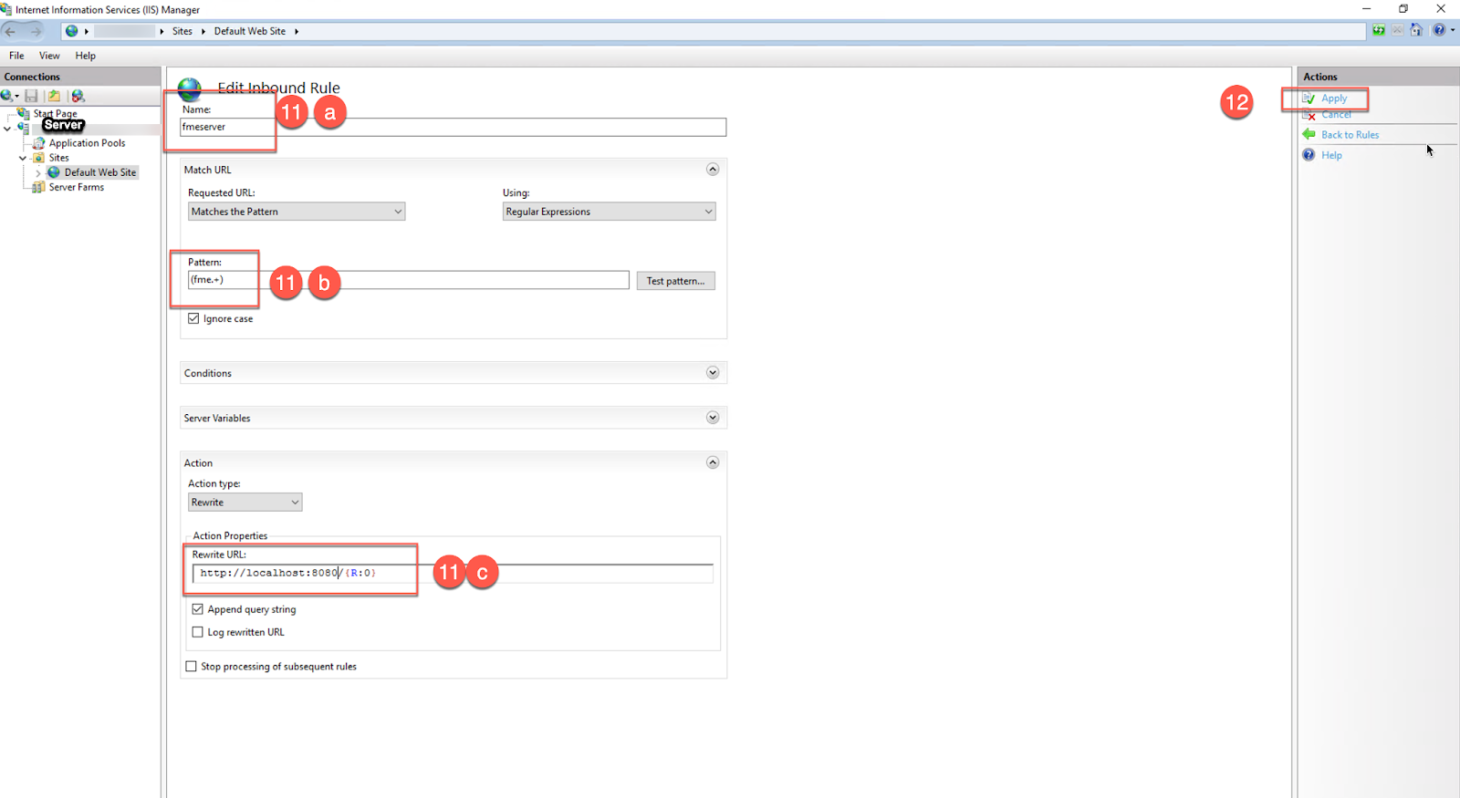Click the Help question-mark icon in Actions
The image size is (1460, 798).
[1309, 155]
